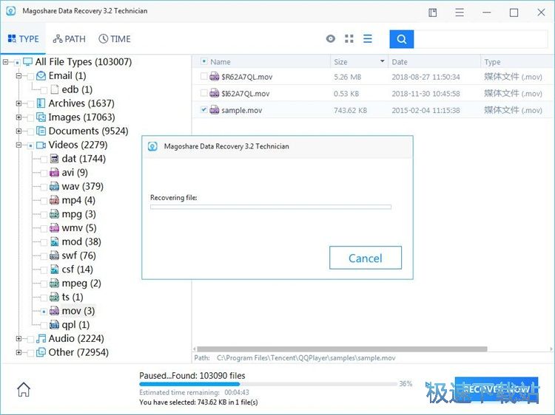Switch to thumbnail grid view

click(x=349, y=38)
